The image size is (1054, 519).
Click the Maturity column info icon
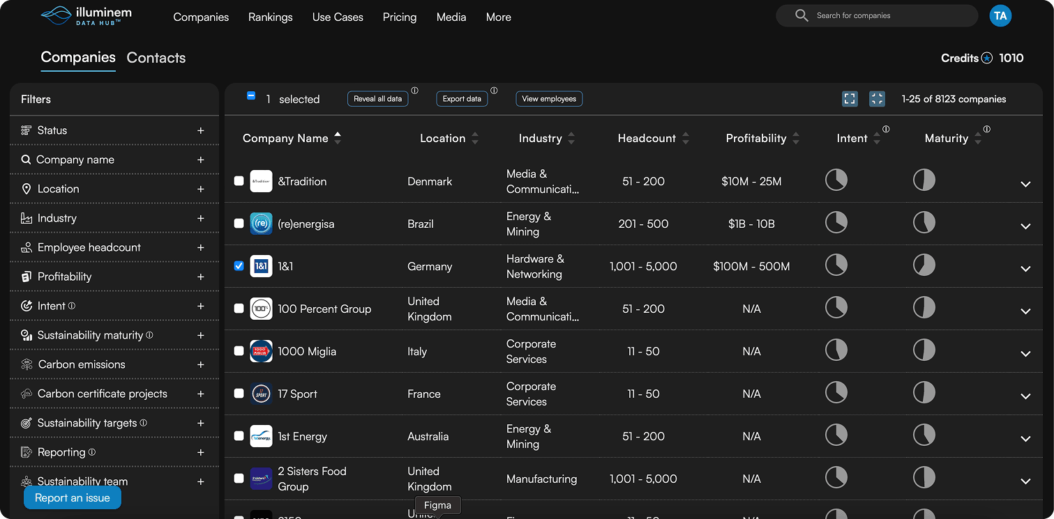[986, 130]
